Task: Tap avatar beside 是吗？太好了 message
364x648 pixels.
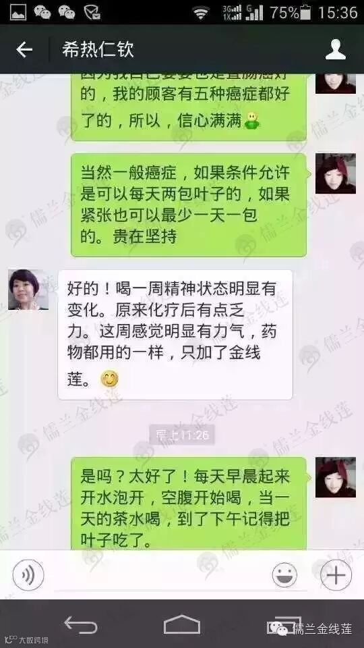Action: [x=336, y=477]
